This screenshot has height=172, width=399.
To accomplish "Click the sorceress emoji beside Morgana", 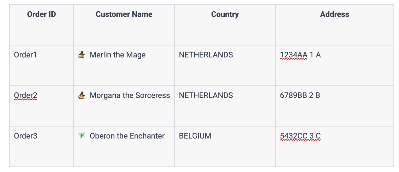I will [x=82, y=96].
